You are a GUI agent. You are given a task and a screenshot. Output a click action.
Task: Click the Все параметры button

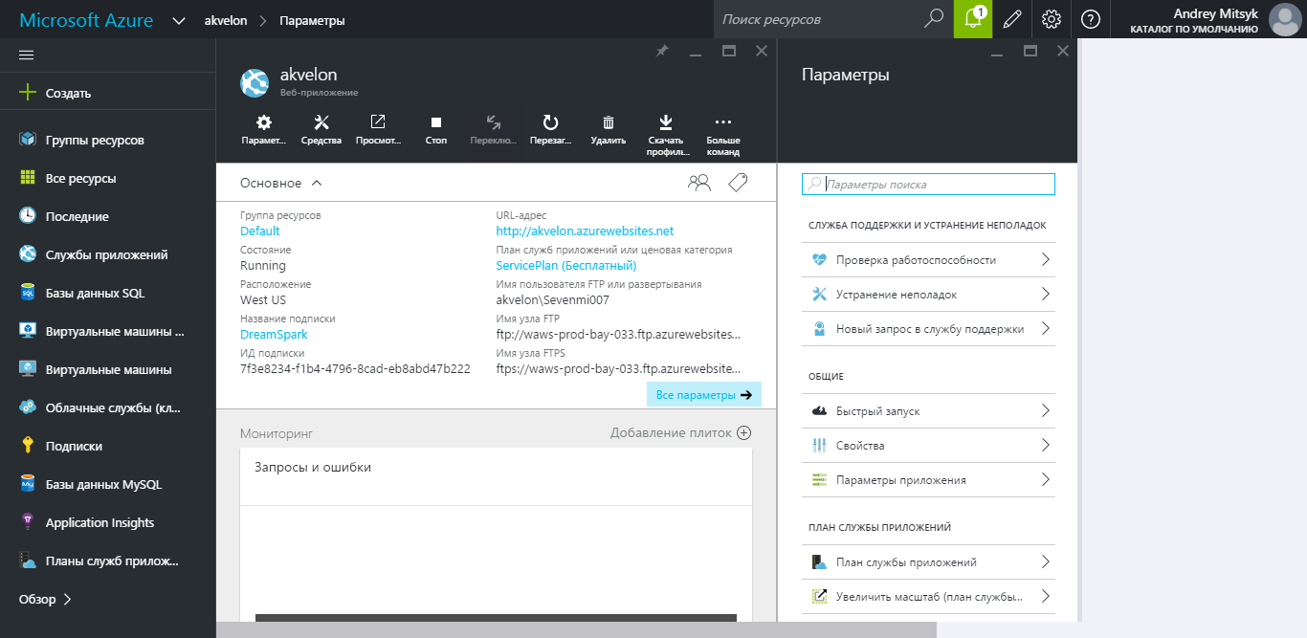[703, 395]
